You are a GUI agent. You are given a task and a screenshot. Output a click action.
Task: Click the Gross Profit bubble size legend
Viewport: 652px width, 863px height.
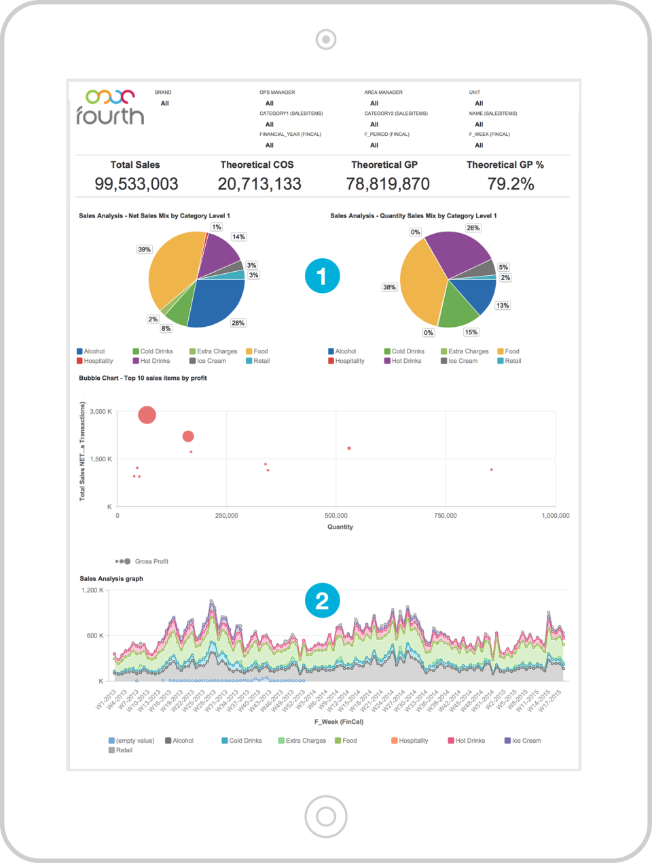(142, 561)
